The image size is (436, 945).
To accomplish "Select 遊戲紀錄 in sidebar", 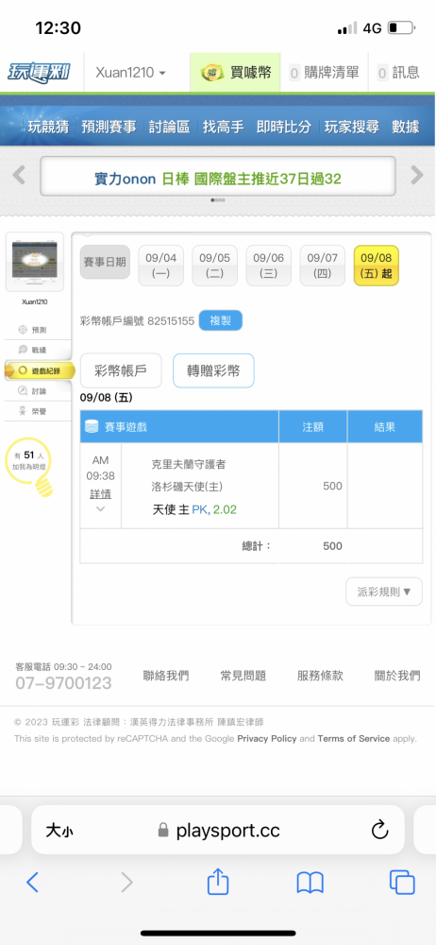I will tap(40, 370).
